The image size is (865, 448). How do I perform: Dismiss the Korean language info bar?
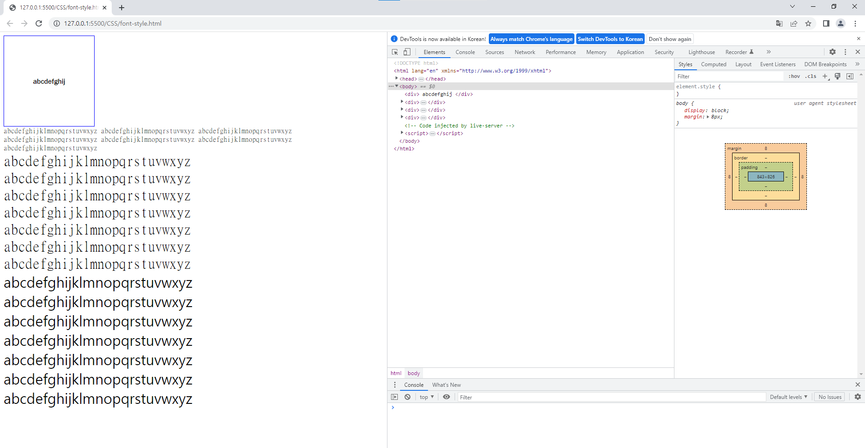click(858, 39)
